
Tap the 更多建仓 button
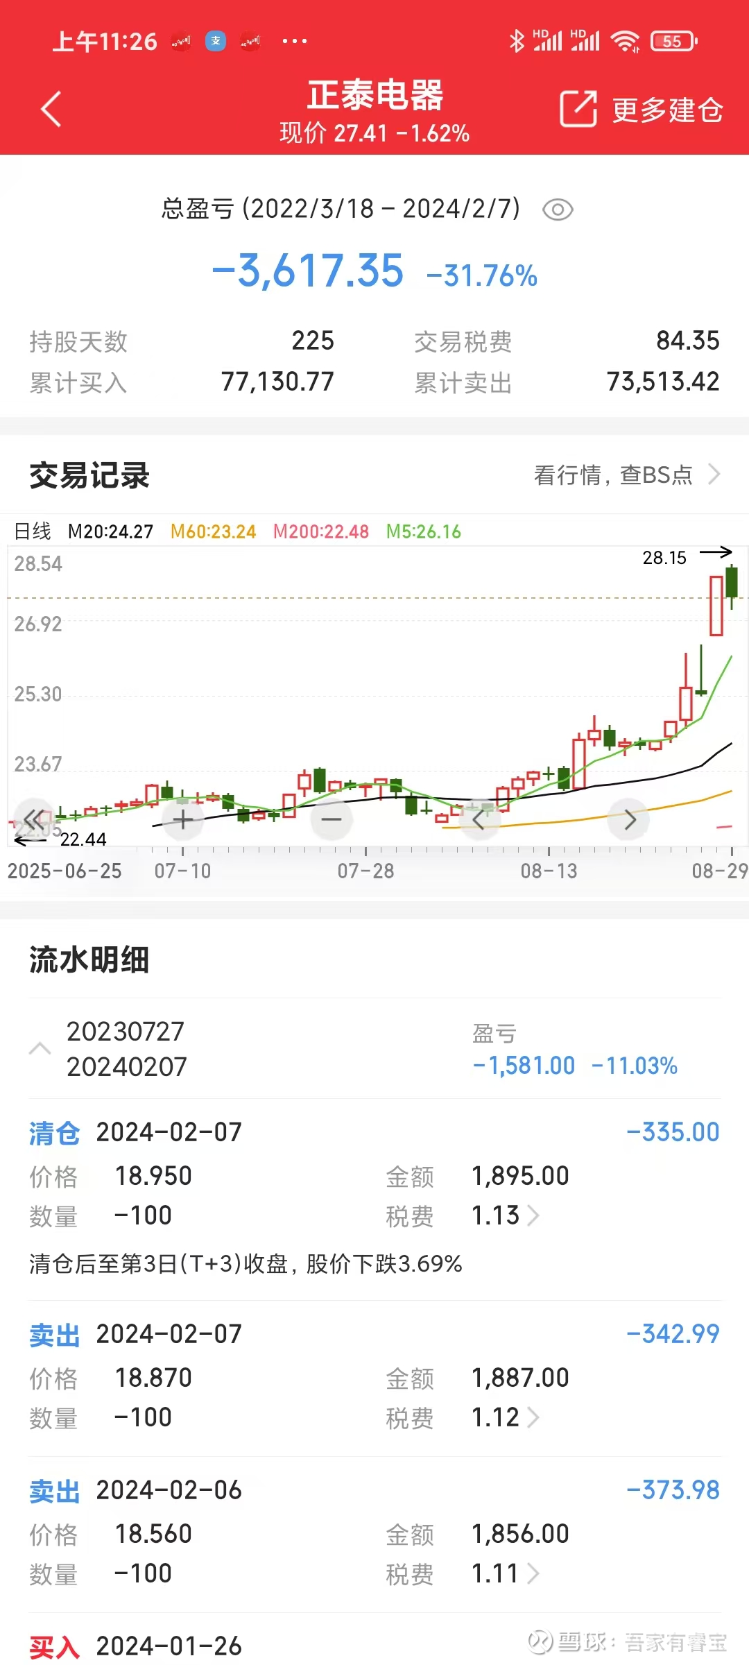click(667, 110)
